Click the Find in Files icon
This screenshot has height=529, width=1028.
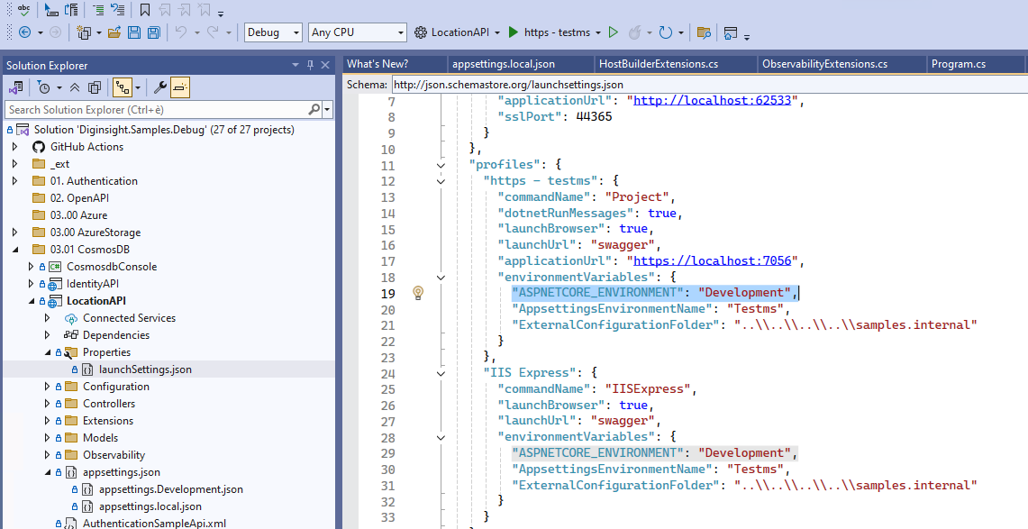coord(704,32)
